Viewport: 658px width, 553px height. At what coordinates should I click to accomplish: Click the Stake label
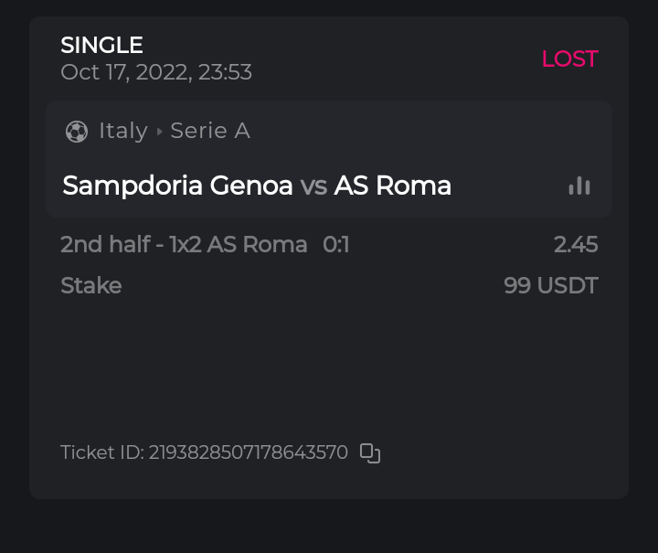[x=90, y=285]
